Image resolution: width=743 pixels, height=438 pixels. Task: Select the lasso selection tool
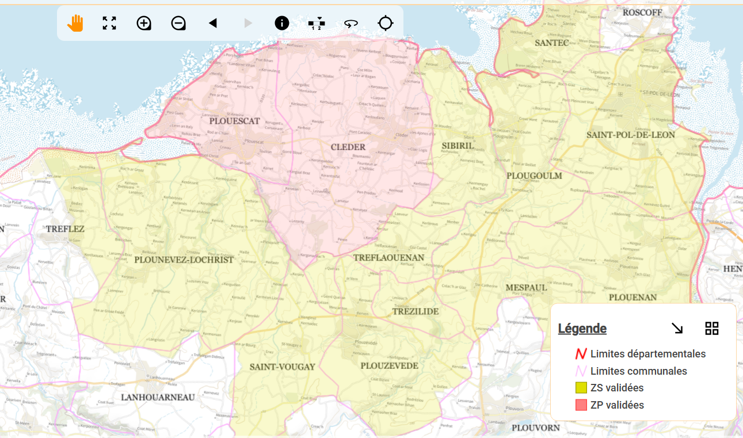[351, 23]
